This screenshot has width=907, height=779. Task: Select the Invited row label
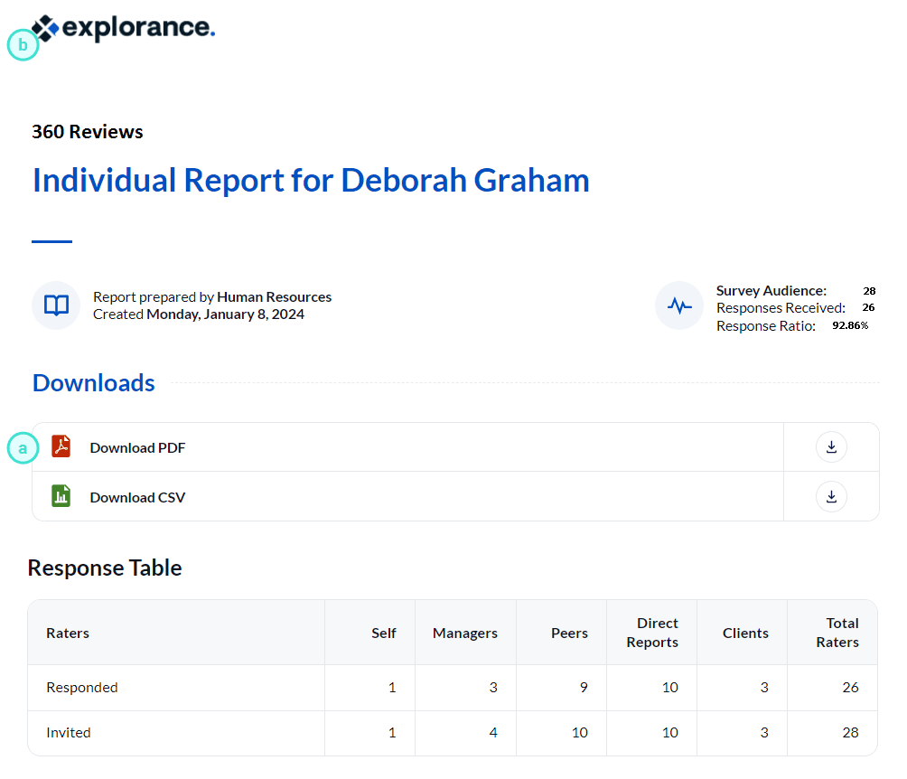69,733
